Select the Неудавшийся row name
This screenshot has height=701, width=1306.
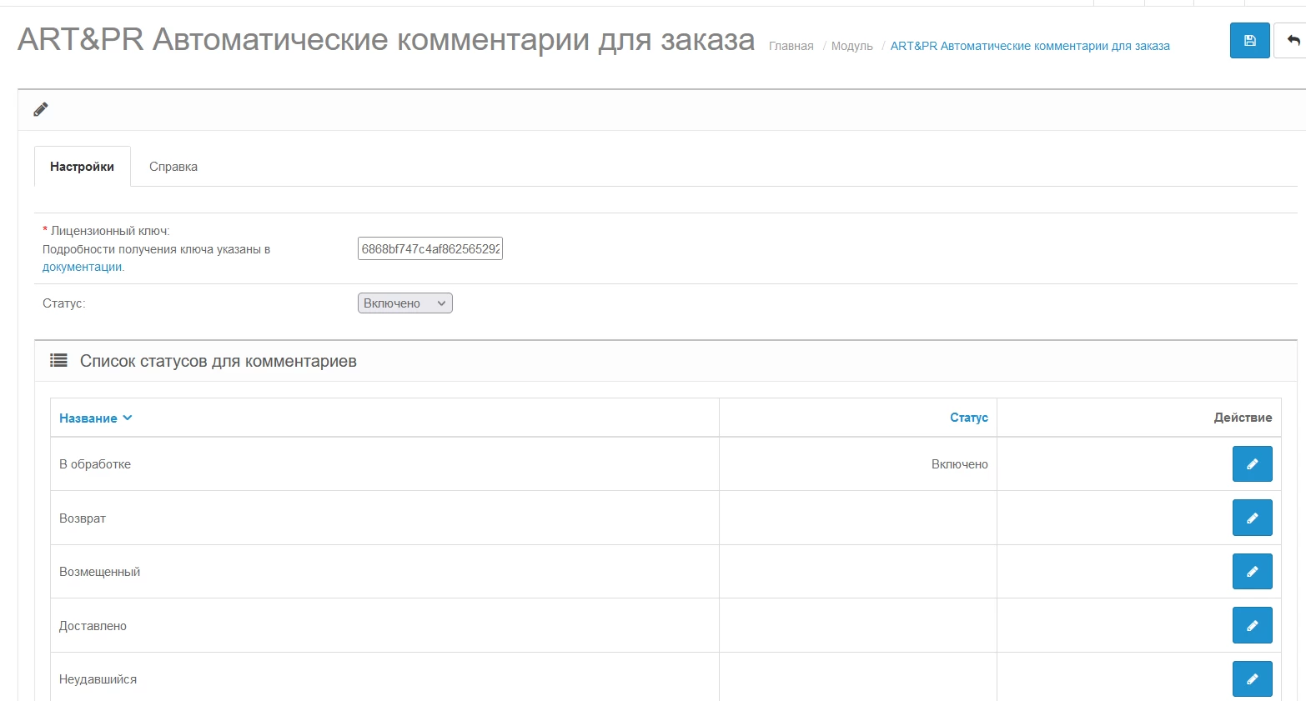(98, 679)
